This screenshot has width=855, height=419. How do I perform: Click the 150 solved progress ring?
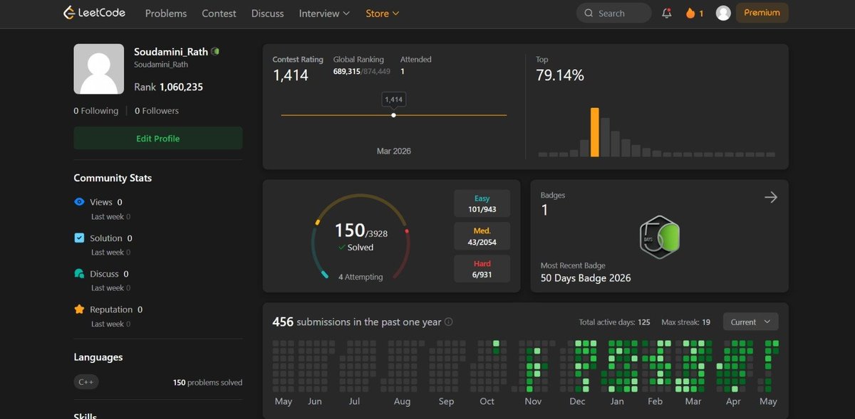[x=361, y=237]
